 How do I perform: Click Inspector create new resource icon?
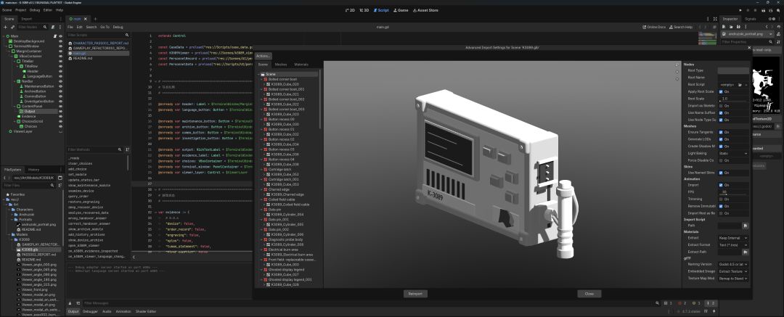(723, 27)
